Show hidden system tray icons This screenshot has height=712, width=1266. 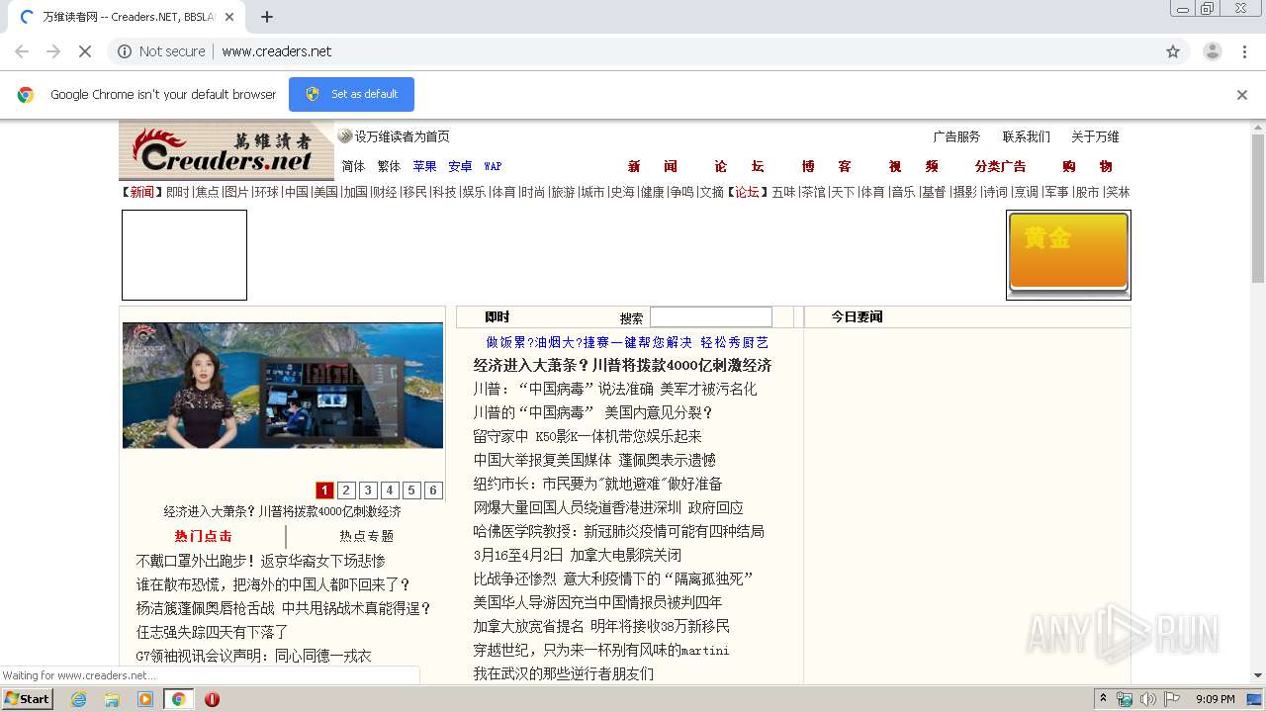click(x=1103, y=699)
